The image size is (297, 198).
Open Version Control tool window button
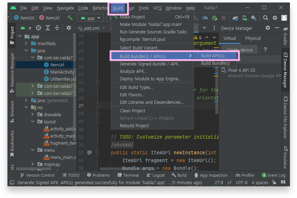pos(37,175)
